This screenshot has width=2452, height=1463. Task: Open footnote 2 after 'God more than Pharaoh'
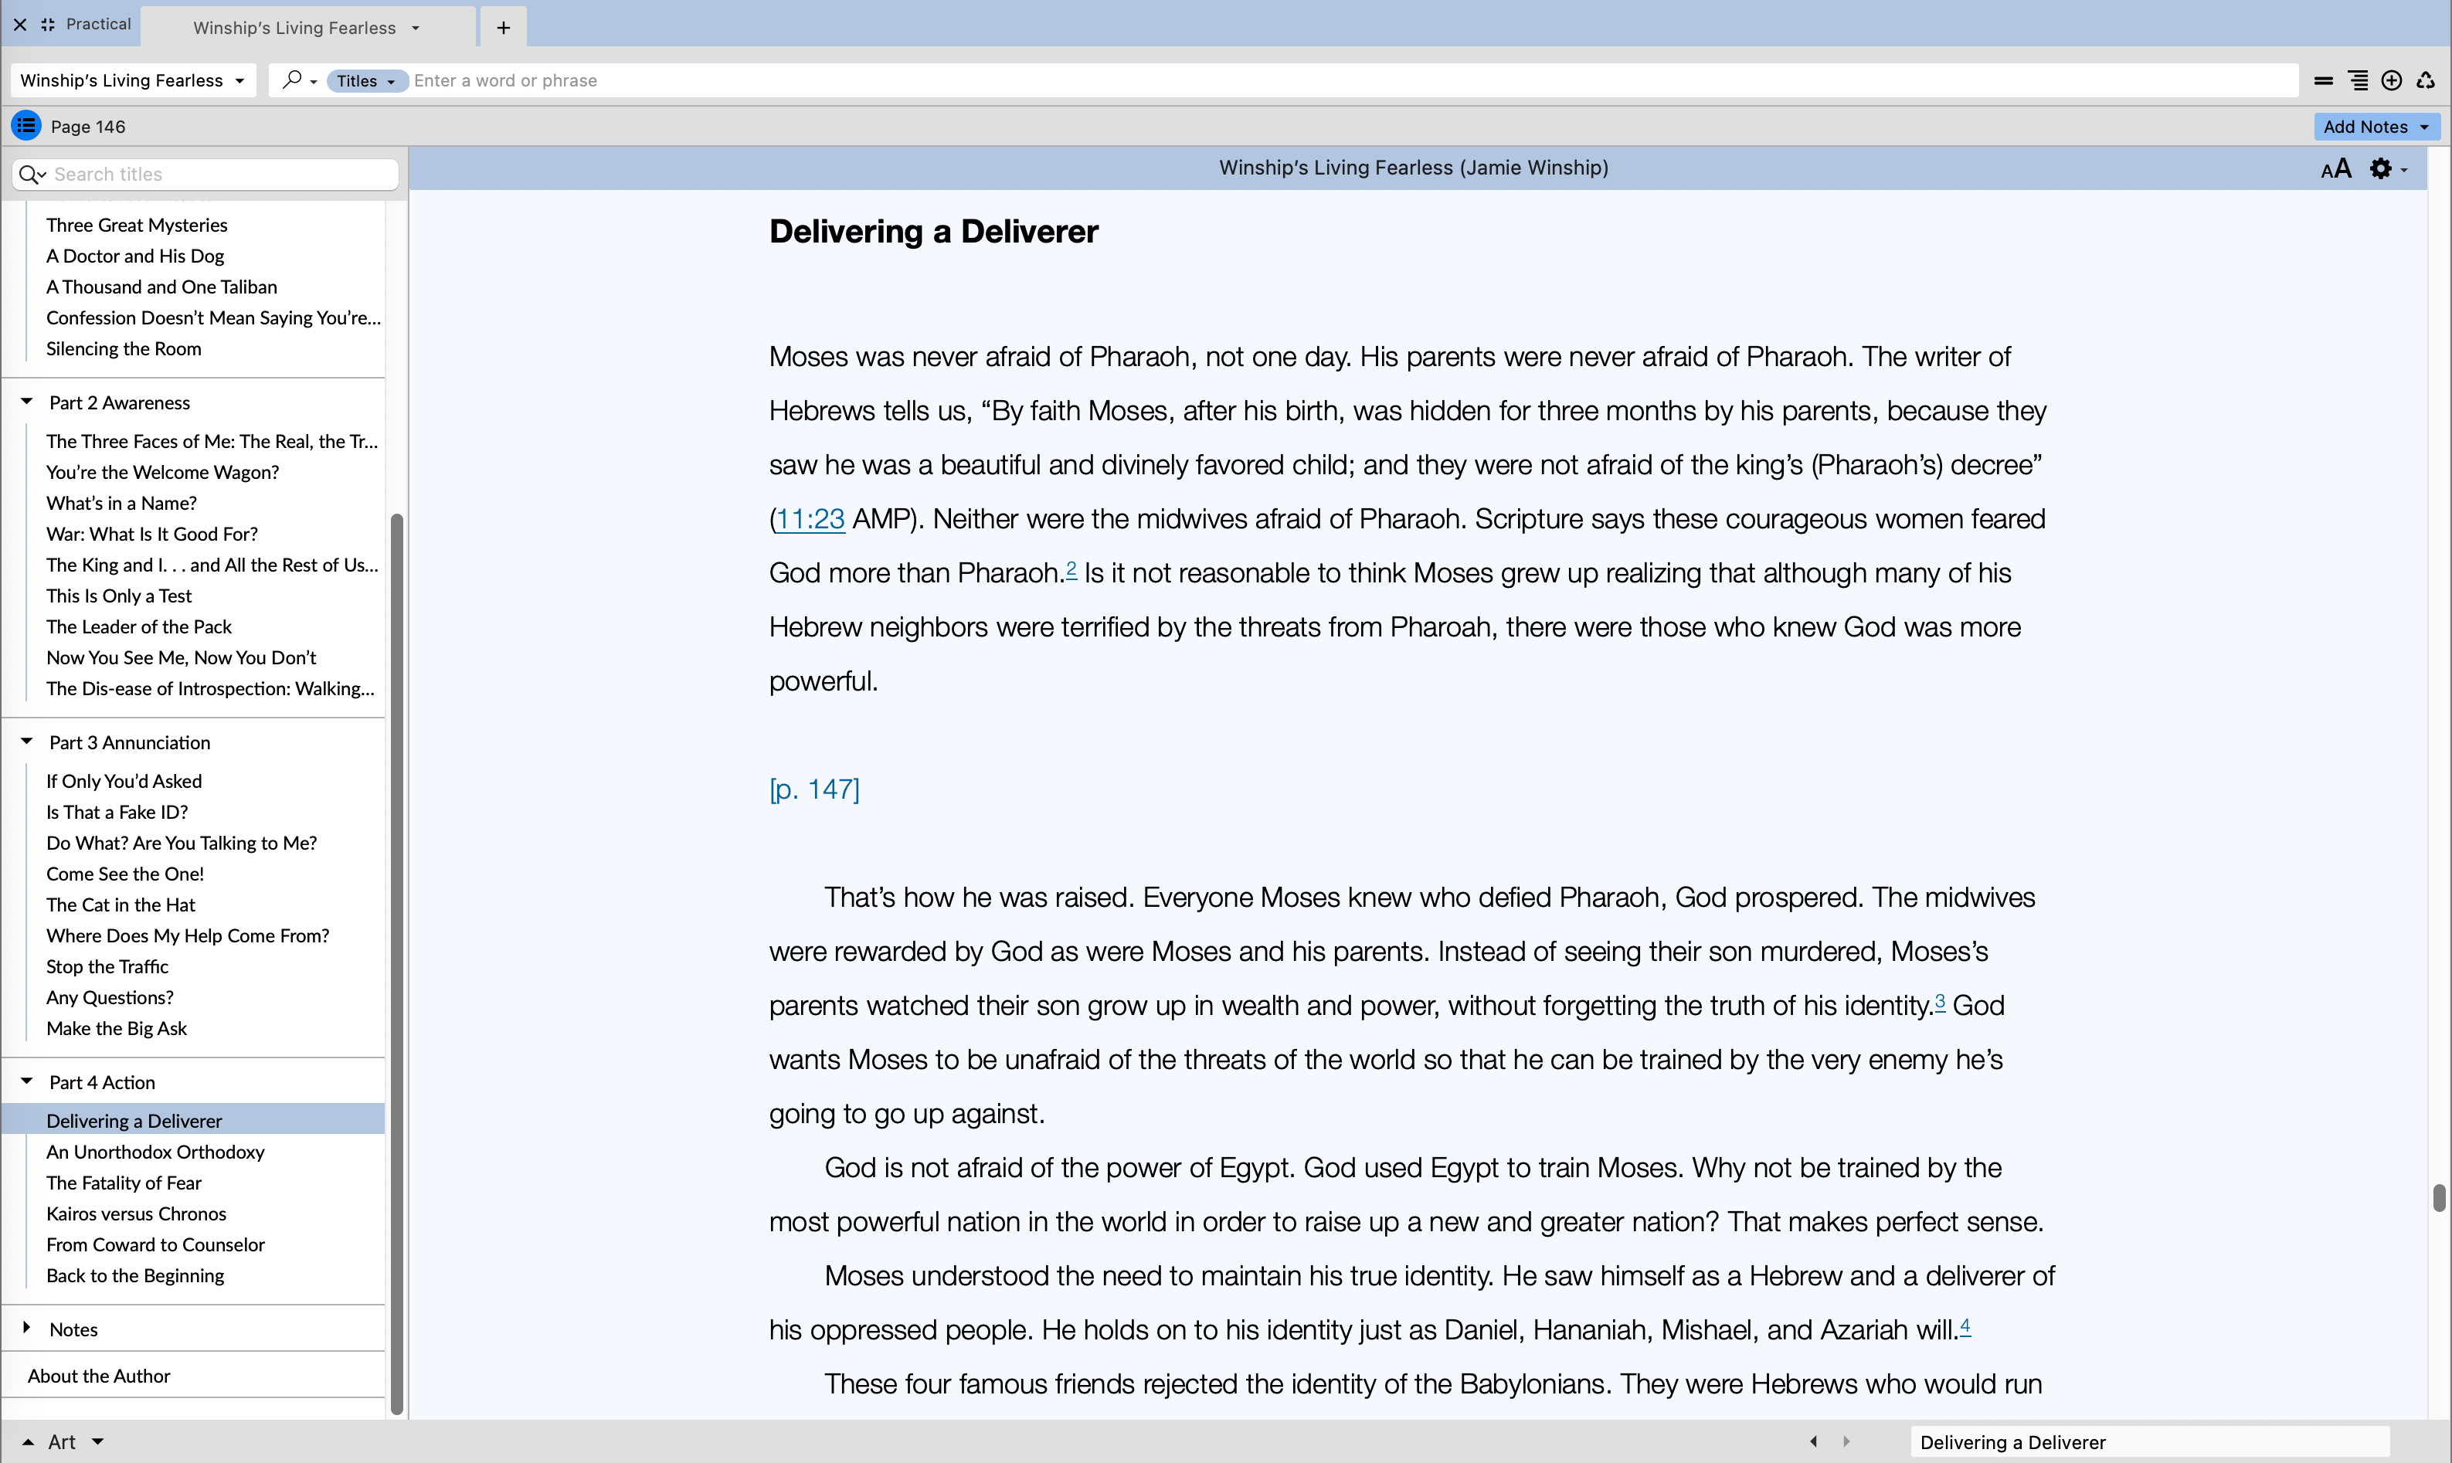(x=1071, y=569)
